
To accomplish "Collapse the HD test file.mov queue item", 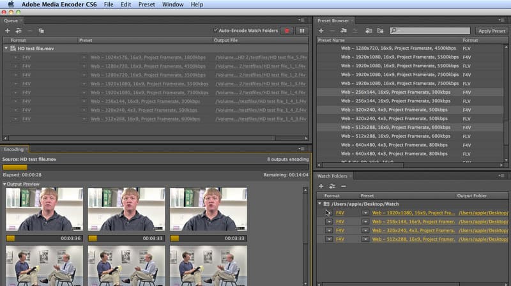I will [x=6, y=48].
